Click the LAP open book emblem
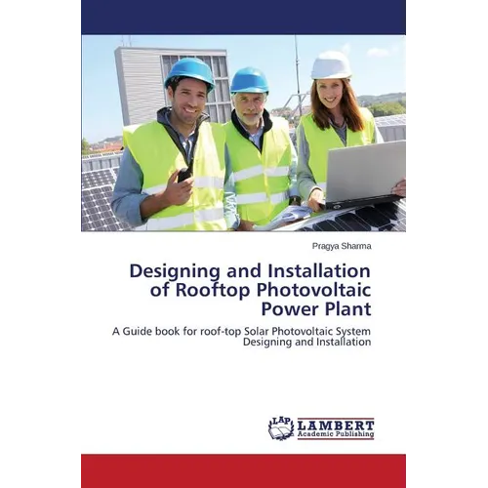The height and width of the screenshot is (488, 488). pyautogui.click(x=281, y=428)
